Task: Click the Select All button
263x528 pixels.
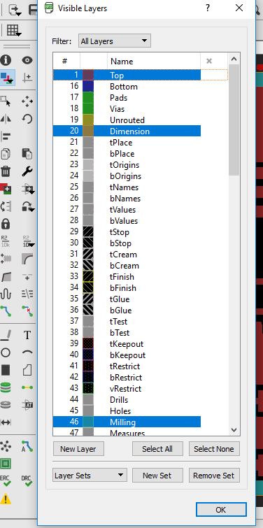Action: (157, 449)
